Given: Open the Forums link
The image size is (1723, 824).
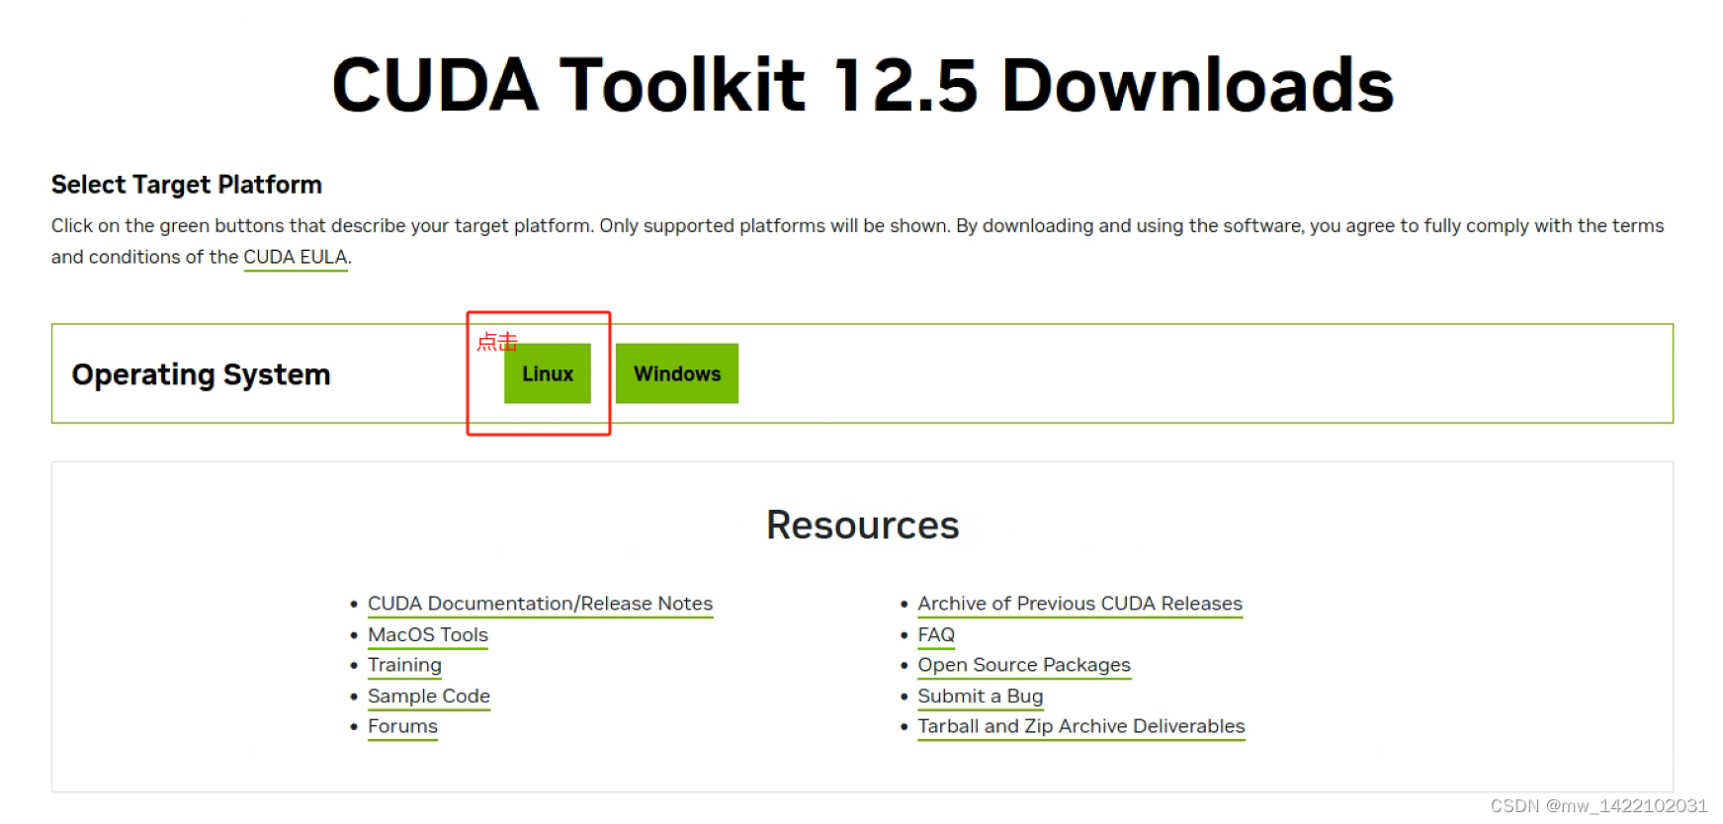Looking at the screenshot, I should (x=402, y=726).
